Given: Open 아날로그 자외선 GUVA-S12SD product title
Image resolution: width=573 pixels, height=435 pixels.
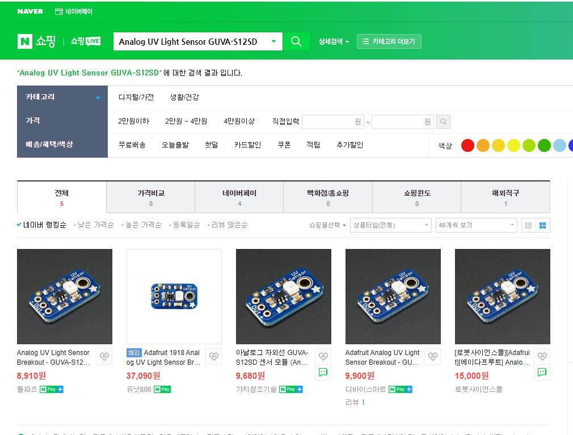Looking at the screenshot, I should [272, 357].
